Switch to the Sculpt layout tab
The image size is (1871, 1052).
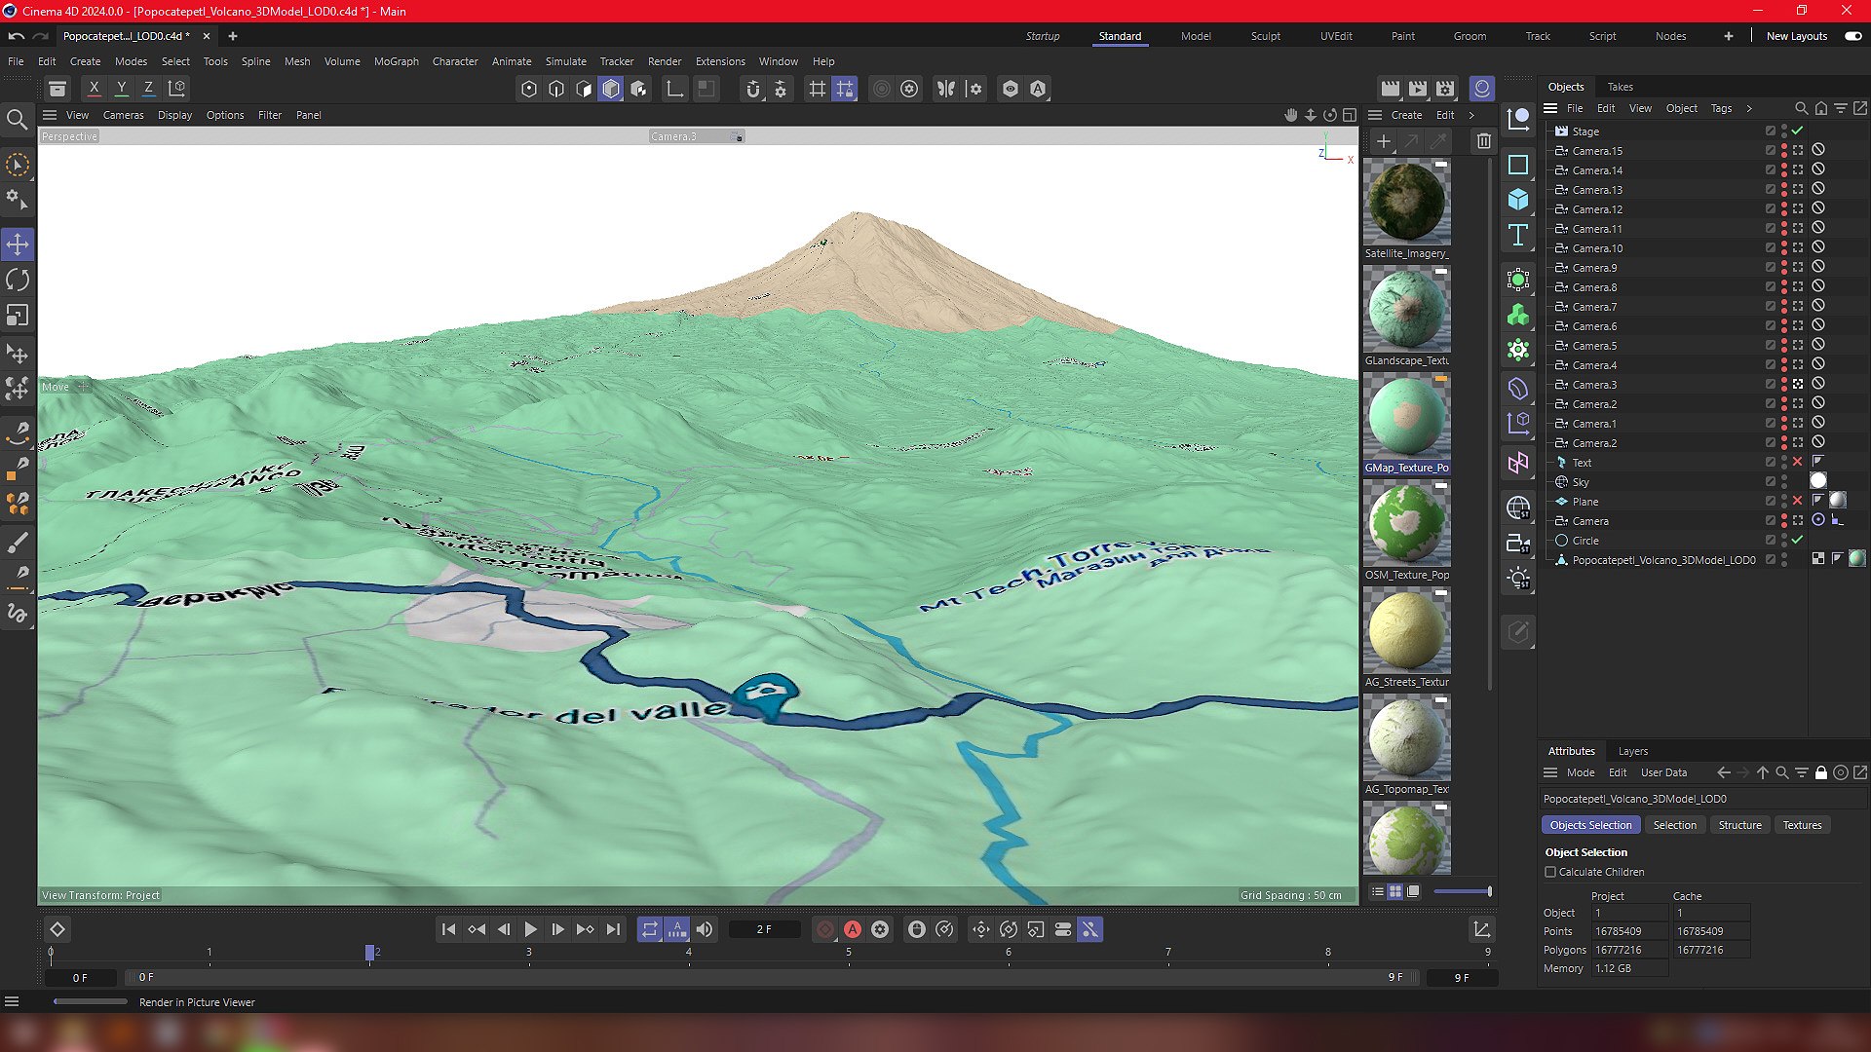[x=1265, y=36]
